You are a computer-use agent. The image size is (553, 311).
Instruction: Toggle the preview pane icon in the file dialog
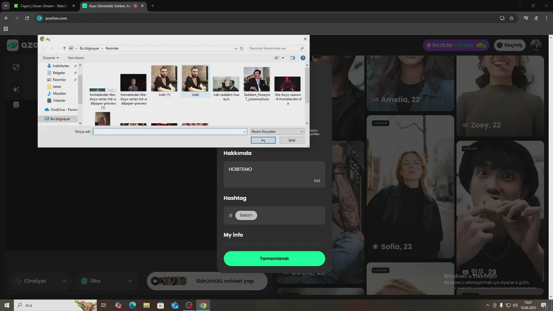pos(292,58)
